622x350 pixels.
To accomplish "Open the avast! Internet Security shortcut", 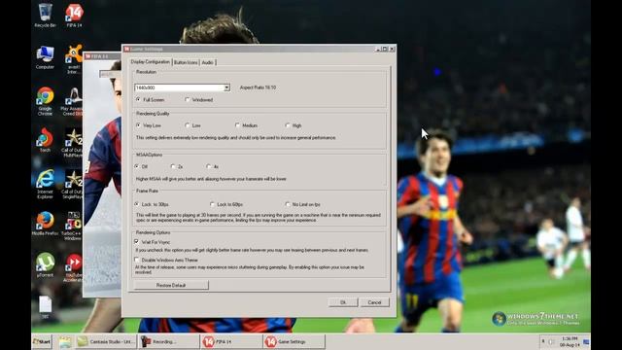I will pos(74,59).
